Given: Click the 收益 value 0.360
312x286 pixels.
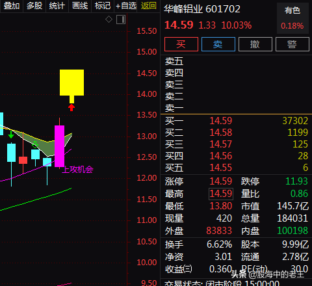Looking at the screenshot, I should [220, 269].
